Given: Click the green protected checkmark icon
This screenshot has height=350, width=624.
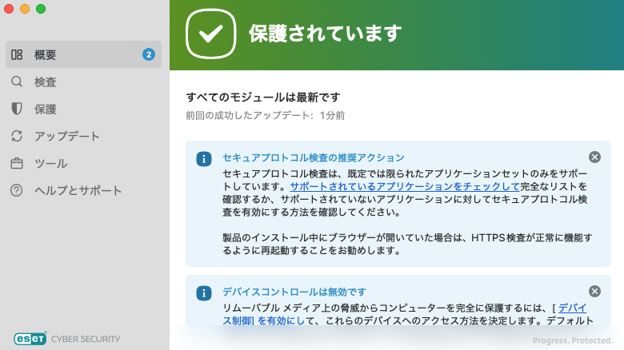Looking at the screenshot, I should [x=210, y=33].
